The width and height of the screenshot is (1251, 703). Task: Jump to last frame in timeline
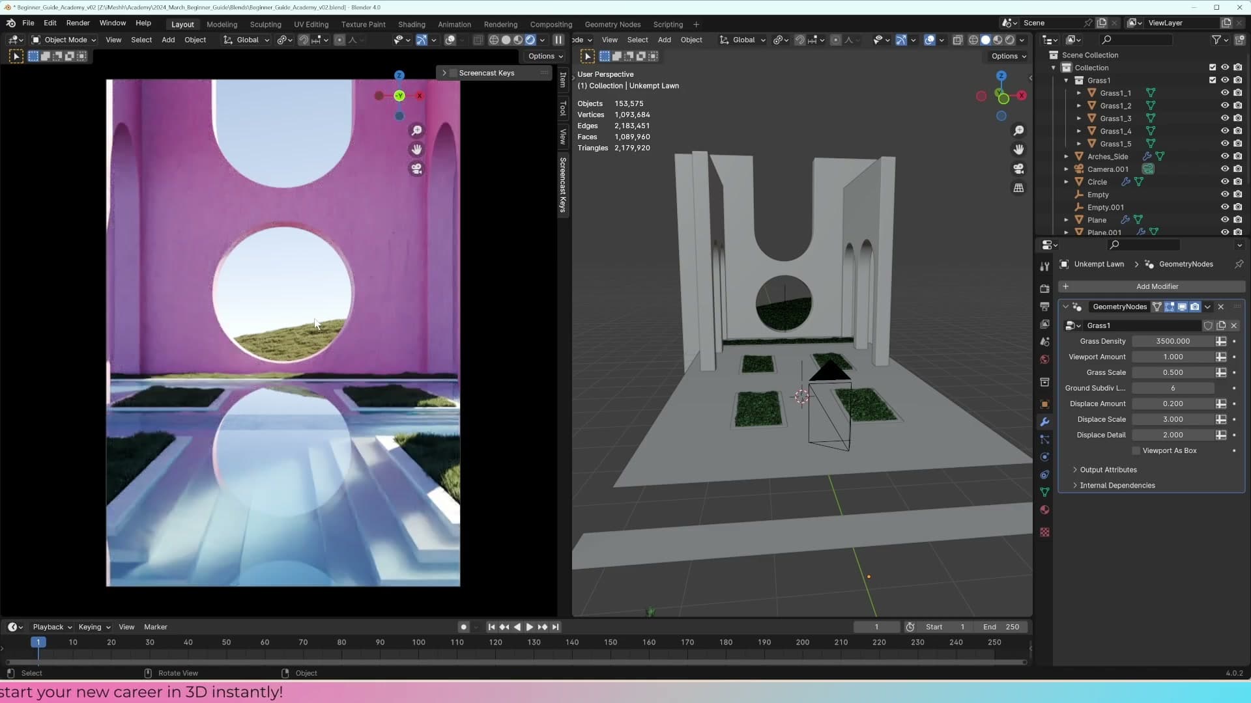[x=555, y=627]
